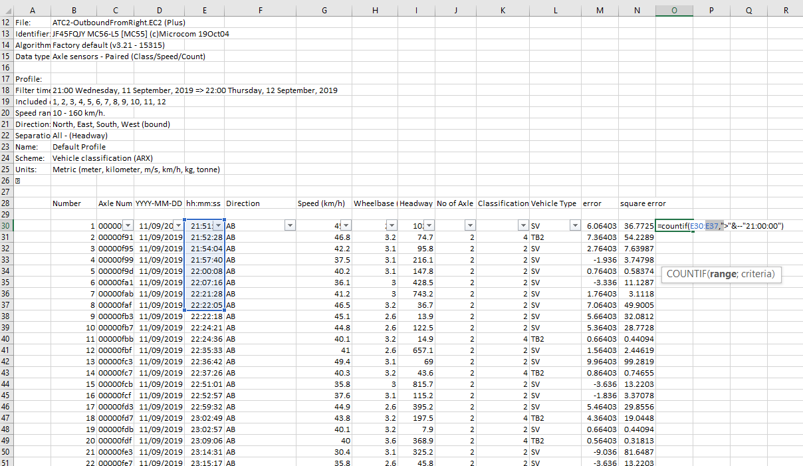The image size is (803, 466).
Task: Select column header A
Action: 32,9
